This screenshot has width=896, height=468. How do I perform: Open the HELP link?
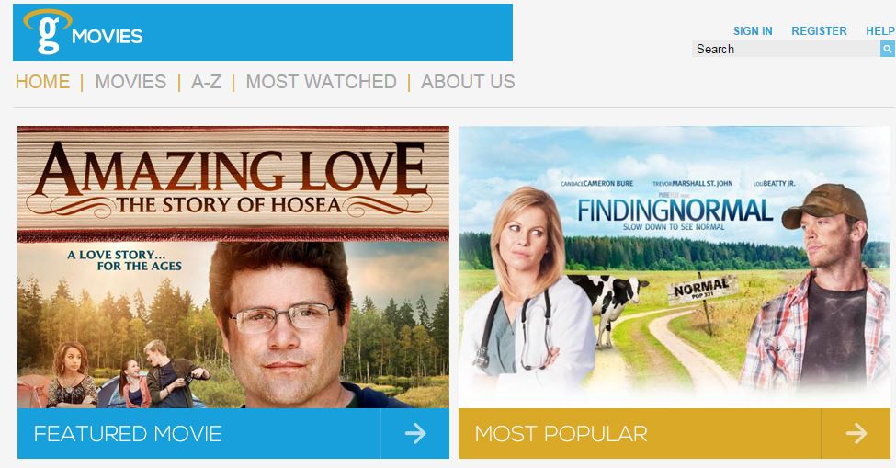[x=880, y=31]
